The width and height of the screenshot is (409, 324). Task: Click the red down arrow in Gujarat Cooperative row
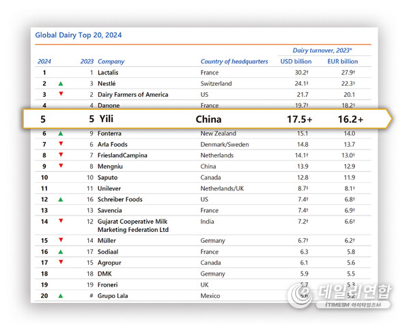(61, 221)
